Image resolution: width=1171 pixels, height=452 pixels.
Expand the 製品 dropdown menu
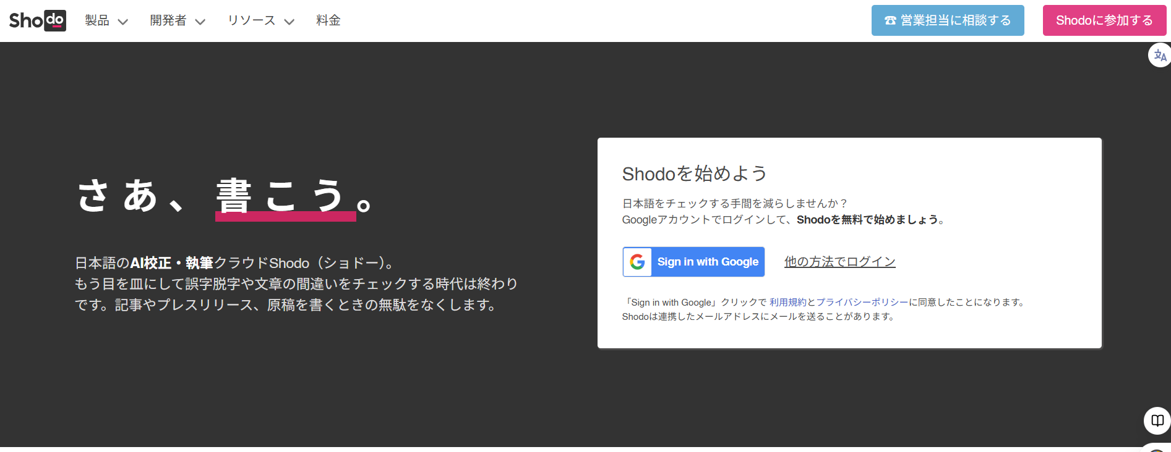[106, 20]
